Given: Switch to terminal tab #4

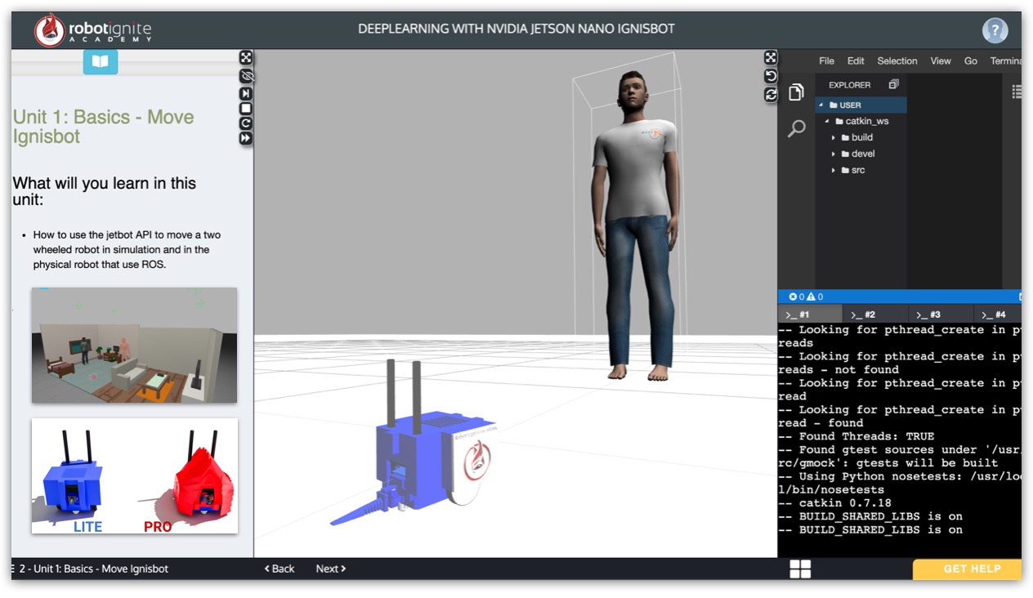Looking at the screenshot, I should point(998,315).
